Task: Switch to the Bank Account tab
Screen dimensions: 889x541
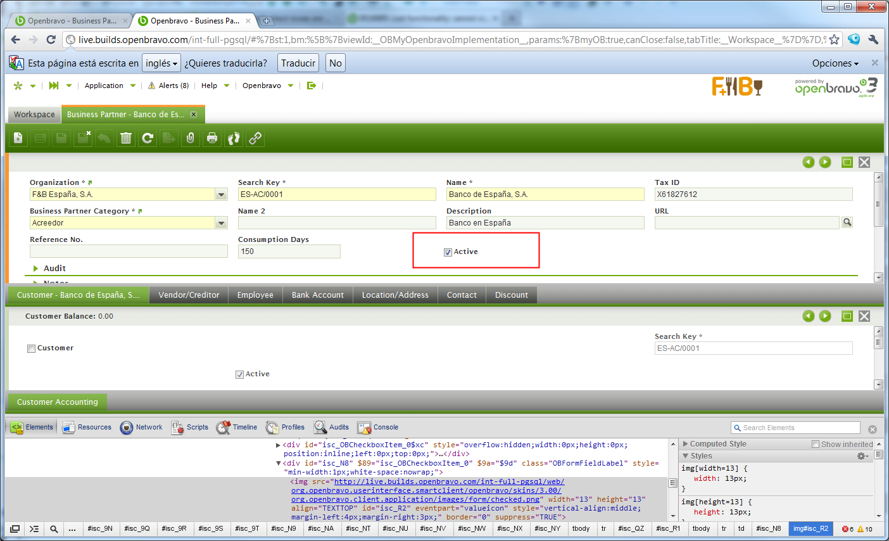Action: pyautogui.click(x=317, y=295)
